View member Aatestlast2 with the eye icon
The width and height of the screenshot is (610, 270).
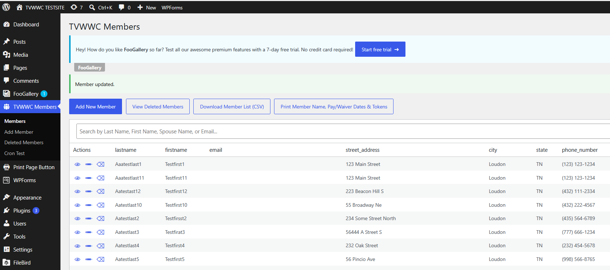[77, 218]
